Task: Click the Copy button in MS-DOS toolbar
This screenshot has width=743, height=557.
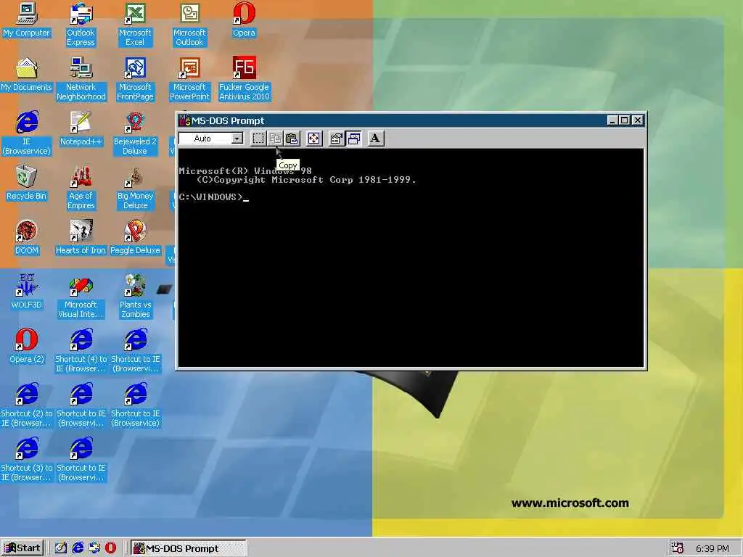Action: point(275,139)
